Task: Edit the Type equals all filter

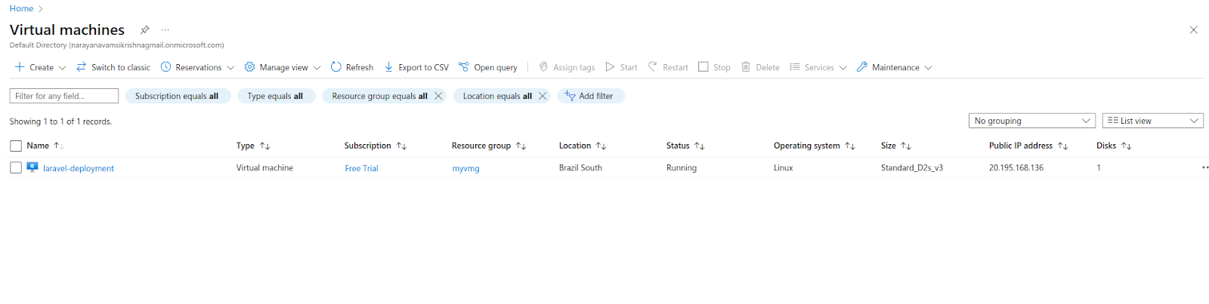Action: click(x=275, y=96)
